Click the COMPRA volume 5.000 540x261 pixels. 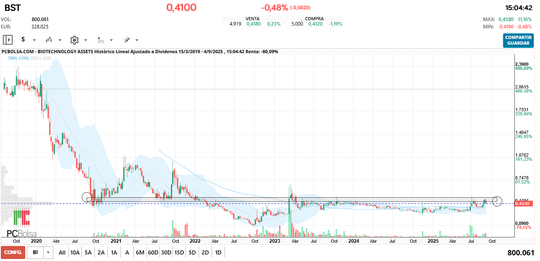coord(297,24)
